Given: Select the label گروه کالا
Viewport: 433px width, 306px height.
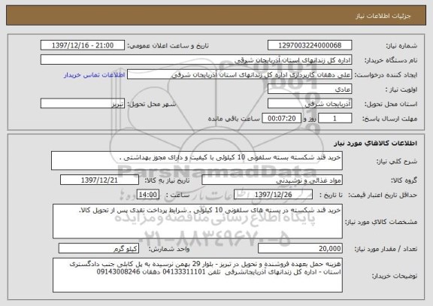Looking at the screenshot, I should click(404, 180).
